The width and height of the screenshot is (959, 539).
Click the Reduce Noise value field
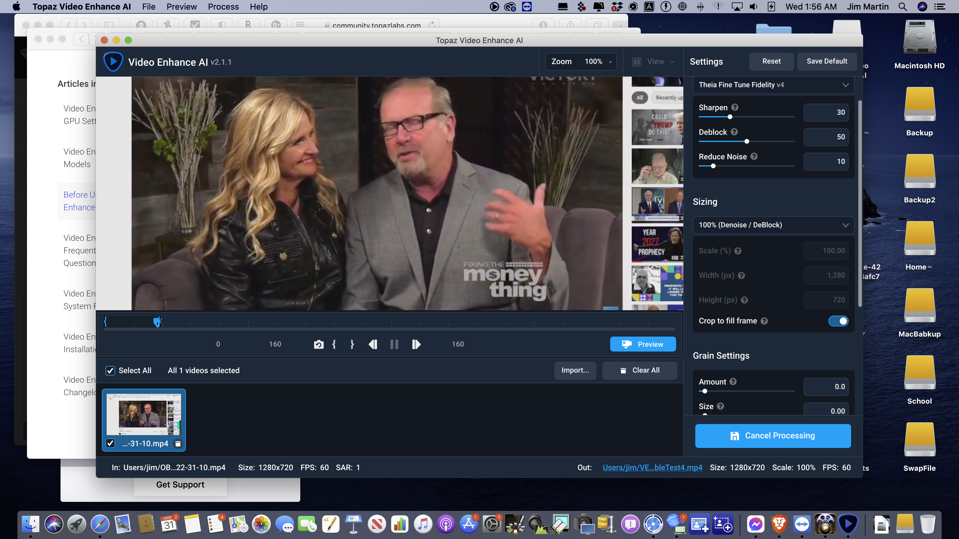point(826,161)
